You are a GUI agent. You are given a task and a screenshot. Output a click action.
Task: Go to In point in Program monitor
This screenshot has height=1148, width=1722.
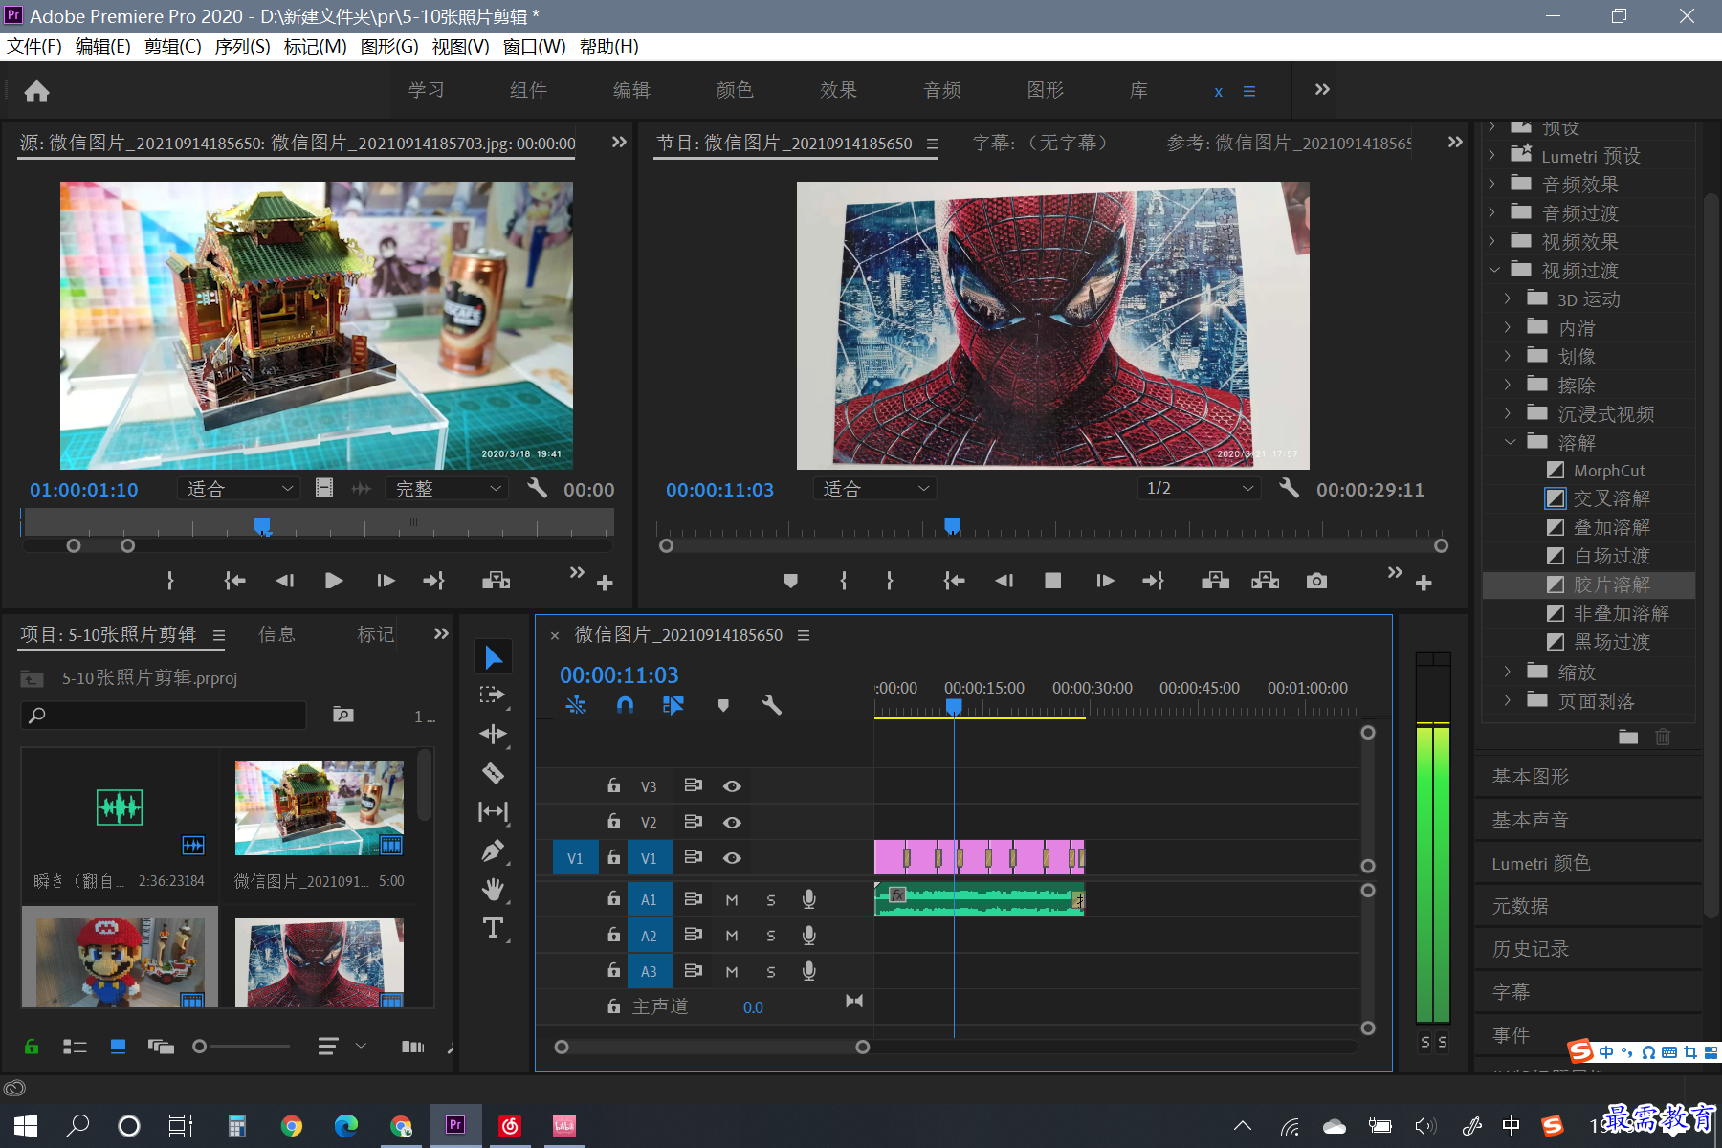click(x=954, y=581)
